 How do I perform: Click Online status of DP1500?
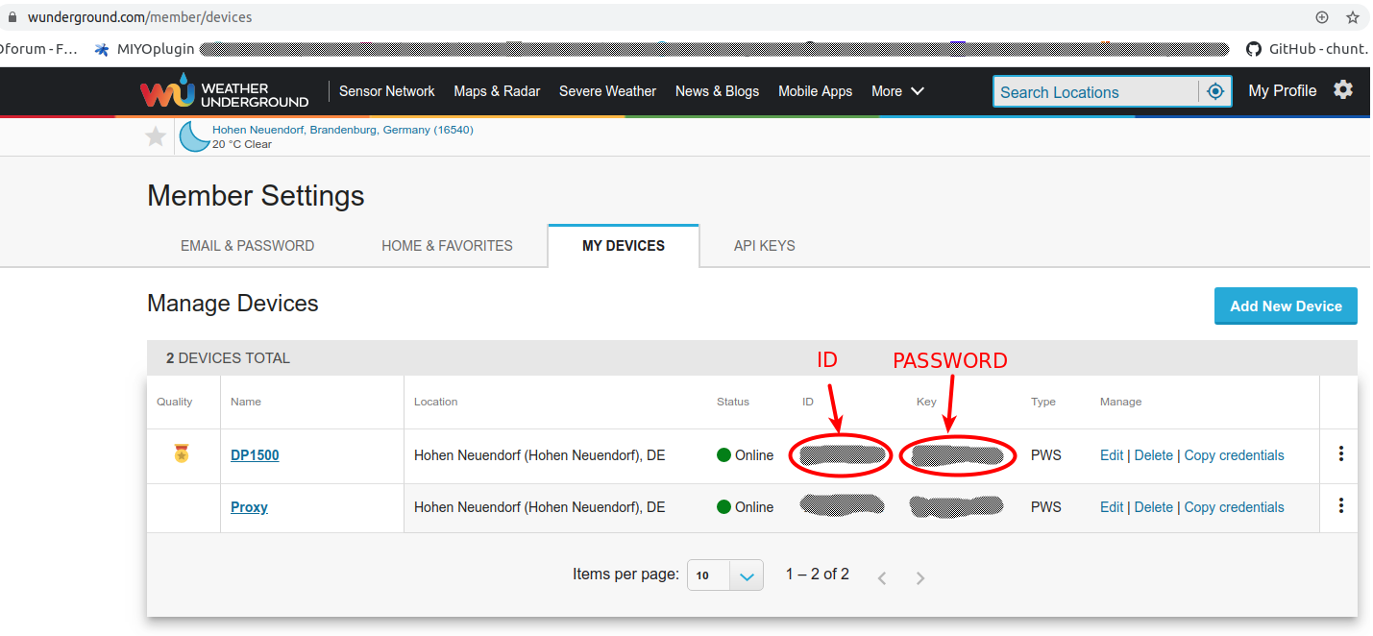[745, 455]
